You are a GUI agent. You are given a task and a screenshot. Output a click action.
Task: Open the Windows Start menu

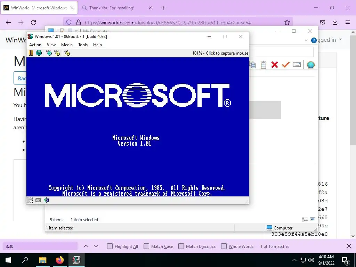(x=8, y=260)
